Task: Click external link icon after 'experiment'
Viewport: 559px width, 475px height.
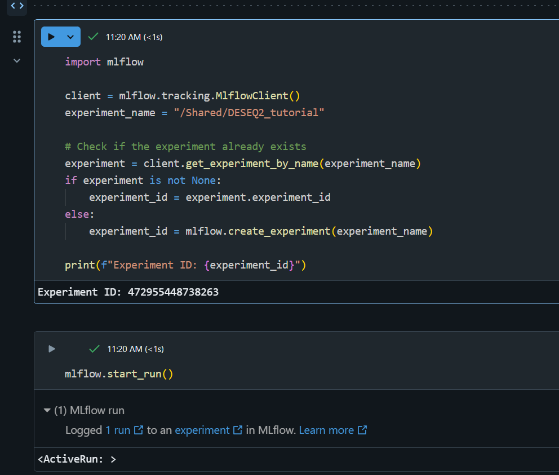Action: click(238, 430)
